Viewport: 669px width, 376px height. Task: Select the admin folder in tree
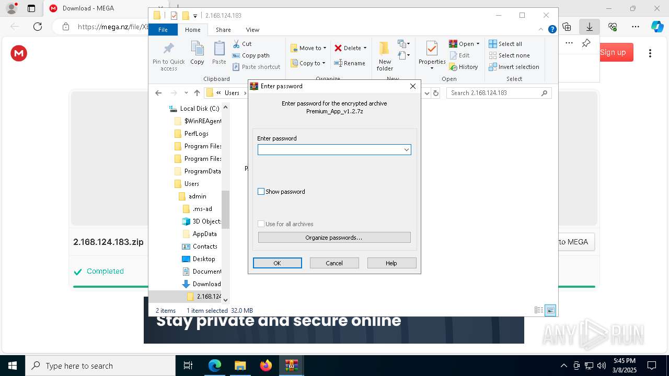[192, 196]
